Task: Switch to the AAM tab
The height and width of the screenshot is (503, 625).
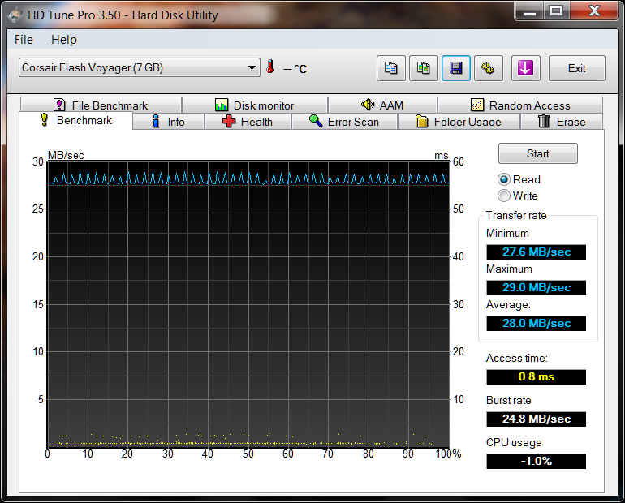Action: tap(382, 105)
